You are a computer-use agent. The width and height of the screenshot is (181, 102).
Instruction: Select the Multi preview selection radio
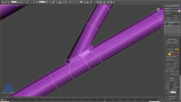pos(176,72)
